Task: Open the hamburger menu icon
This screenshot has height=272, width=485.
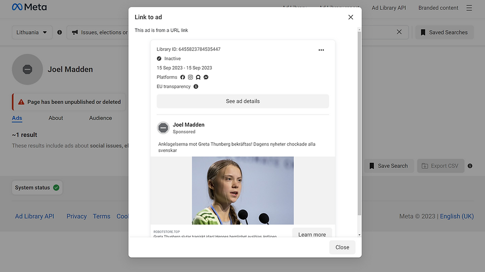Action: (x=469, y=8)
